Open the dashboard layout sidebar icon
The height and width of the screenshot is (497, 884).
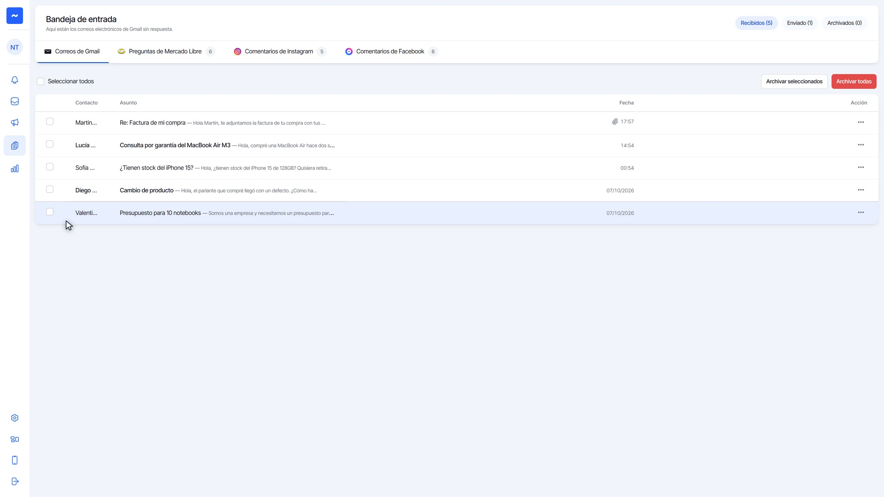[15, 439]
